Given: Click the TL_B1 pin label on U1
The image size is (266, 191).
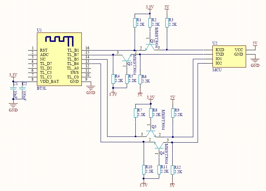Looking at the screenshot, I should click(73, 50).
